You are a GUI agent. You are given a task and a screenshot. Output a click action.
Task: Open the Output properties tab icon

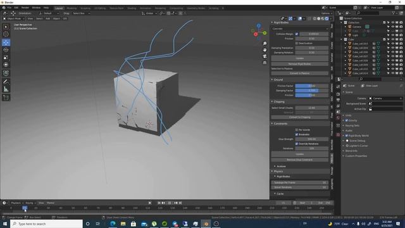(x=338, y=100)
